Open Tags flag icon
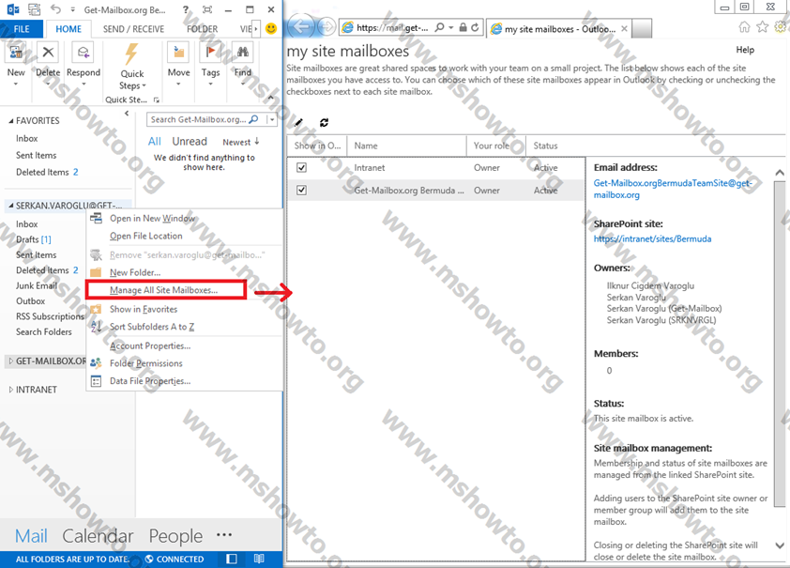790x568 pixels. (x=210, y=53)
